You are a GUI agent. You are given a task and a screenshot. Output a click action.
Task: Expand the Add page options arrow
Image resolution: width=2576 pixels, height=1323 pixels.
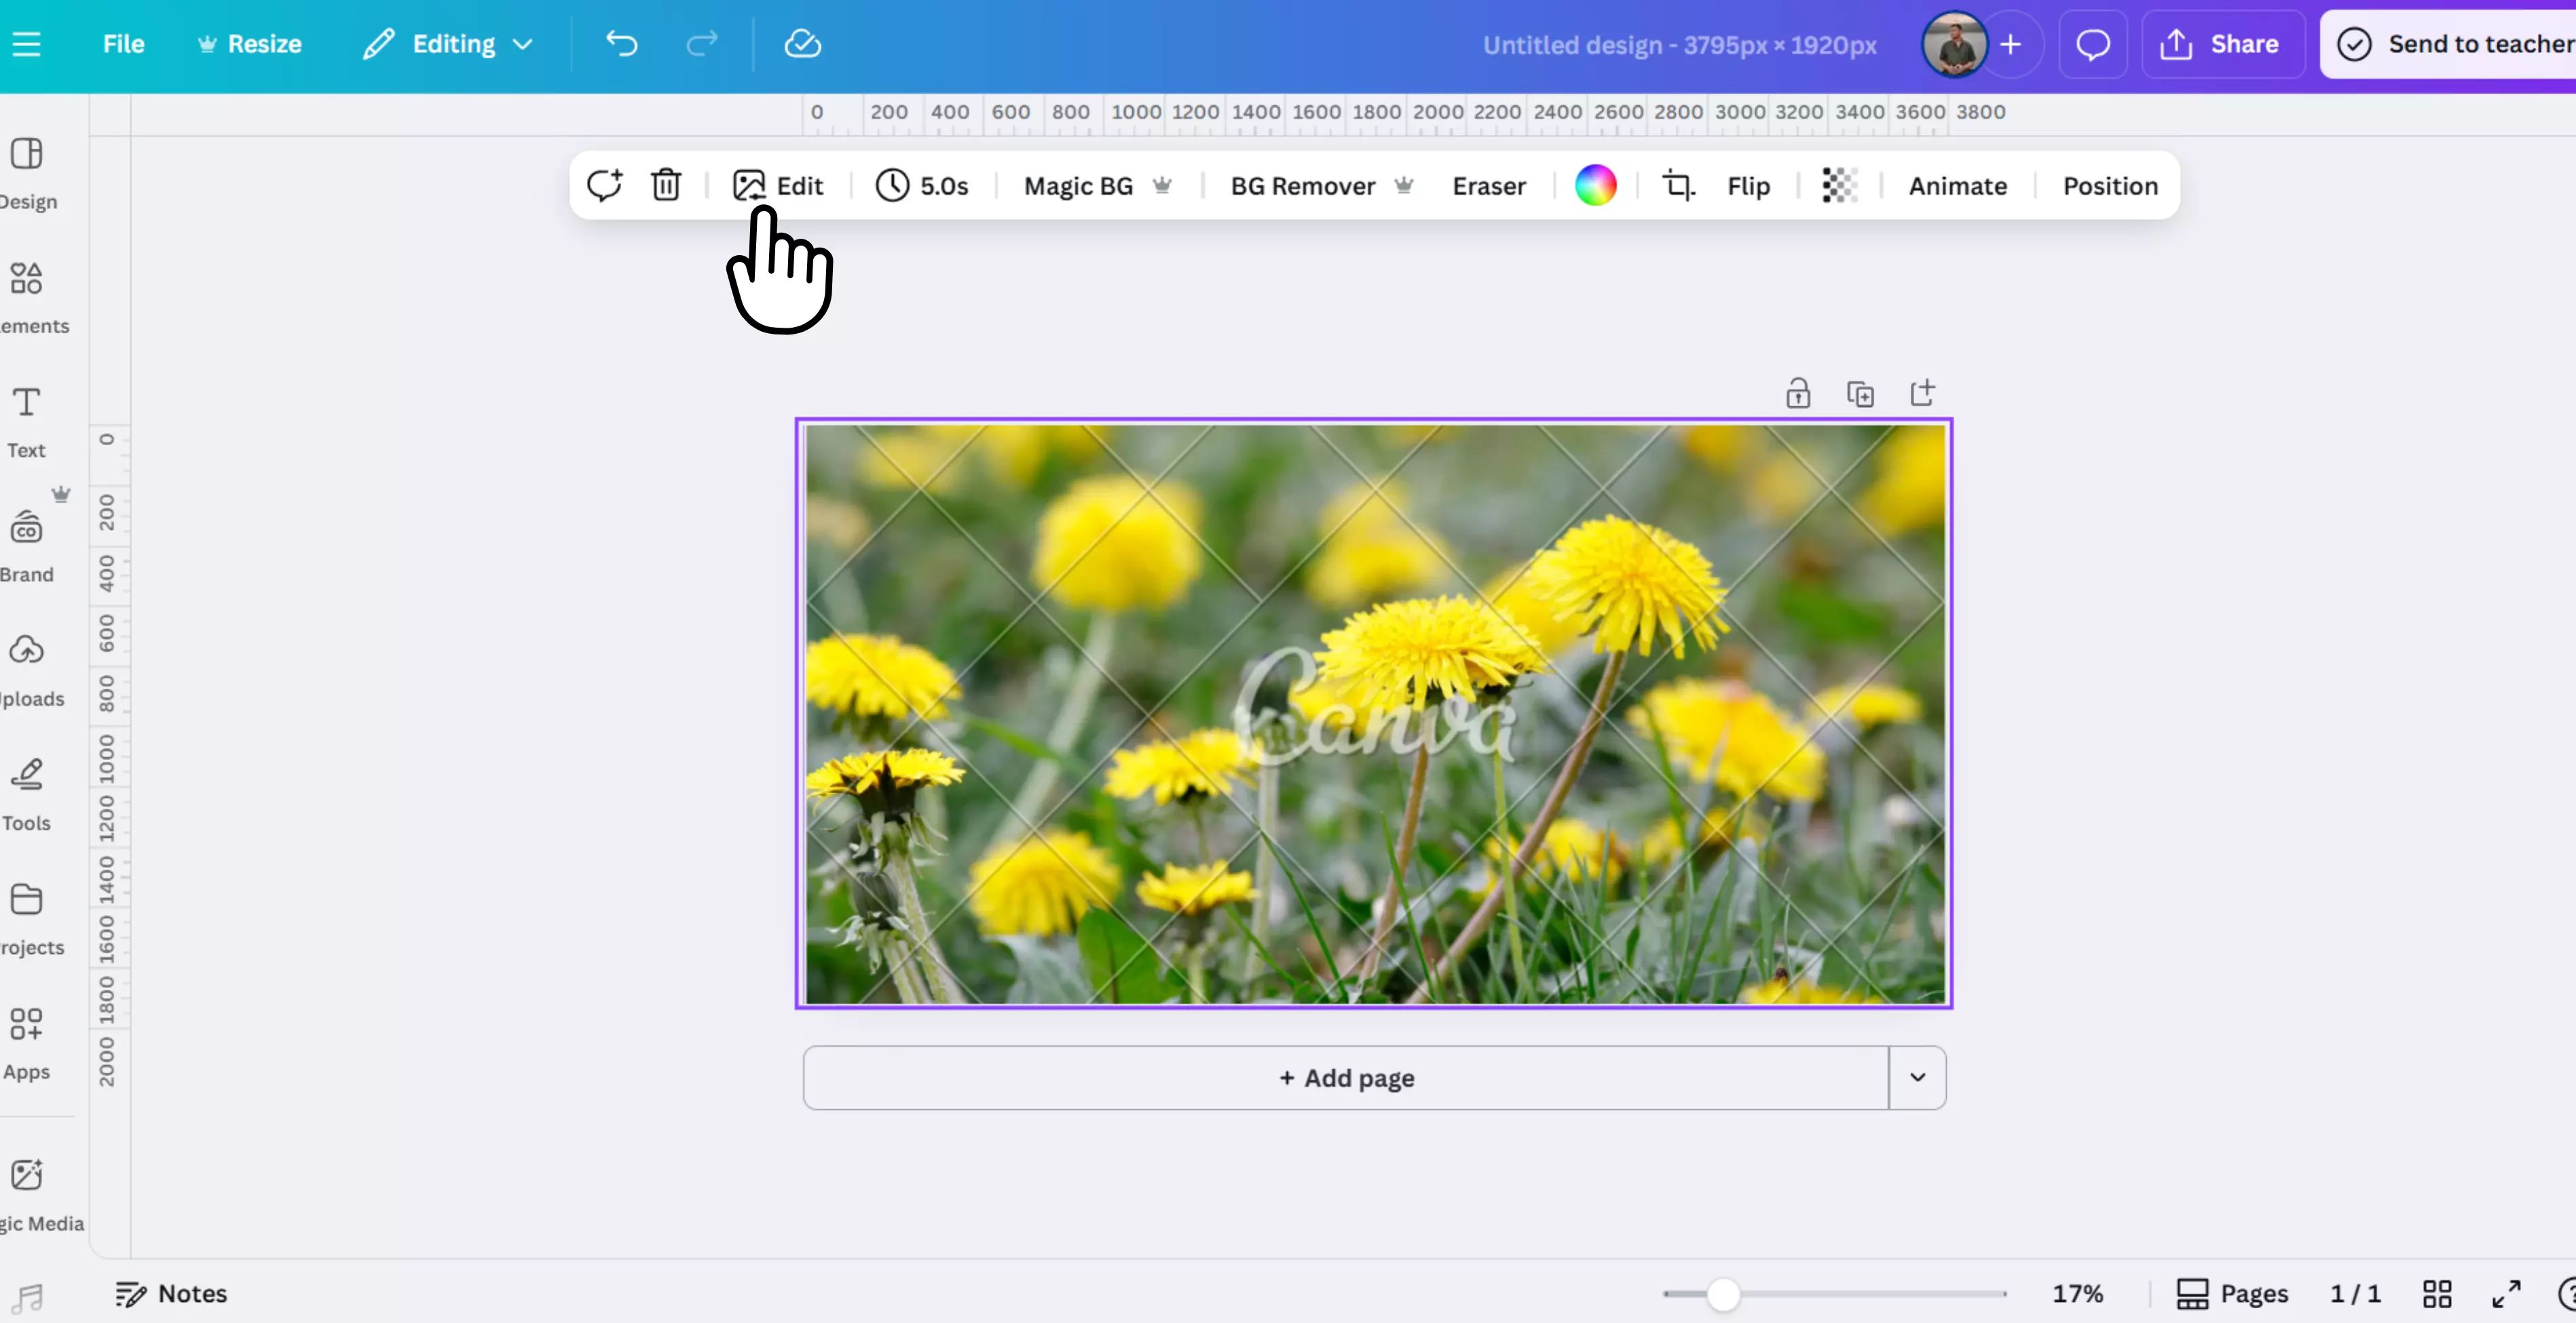coord(1917,1077)
